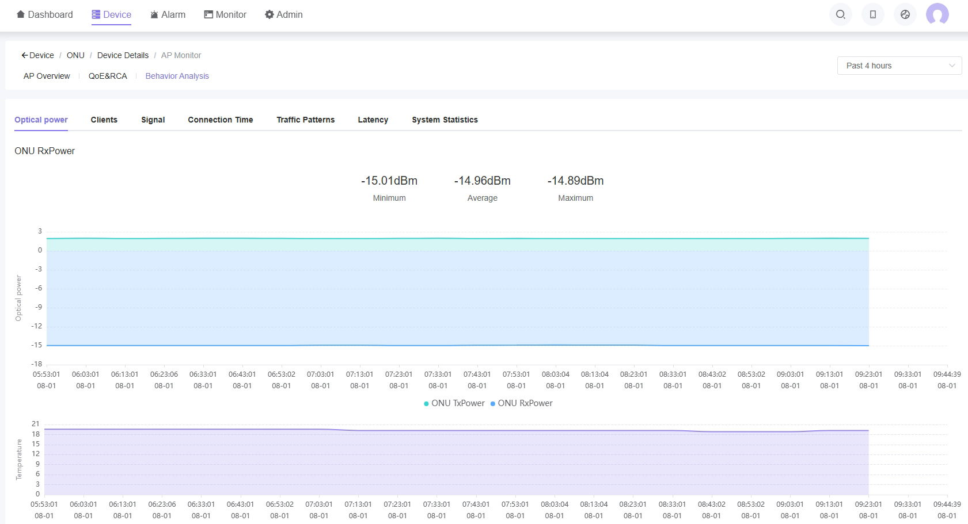Open the Traffic Patterns tab
The width and height of the screenshot is (968, 524).
pyautogui.click(x=305, y=120)
